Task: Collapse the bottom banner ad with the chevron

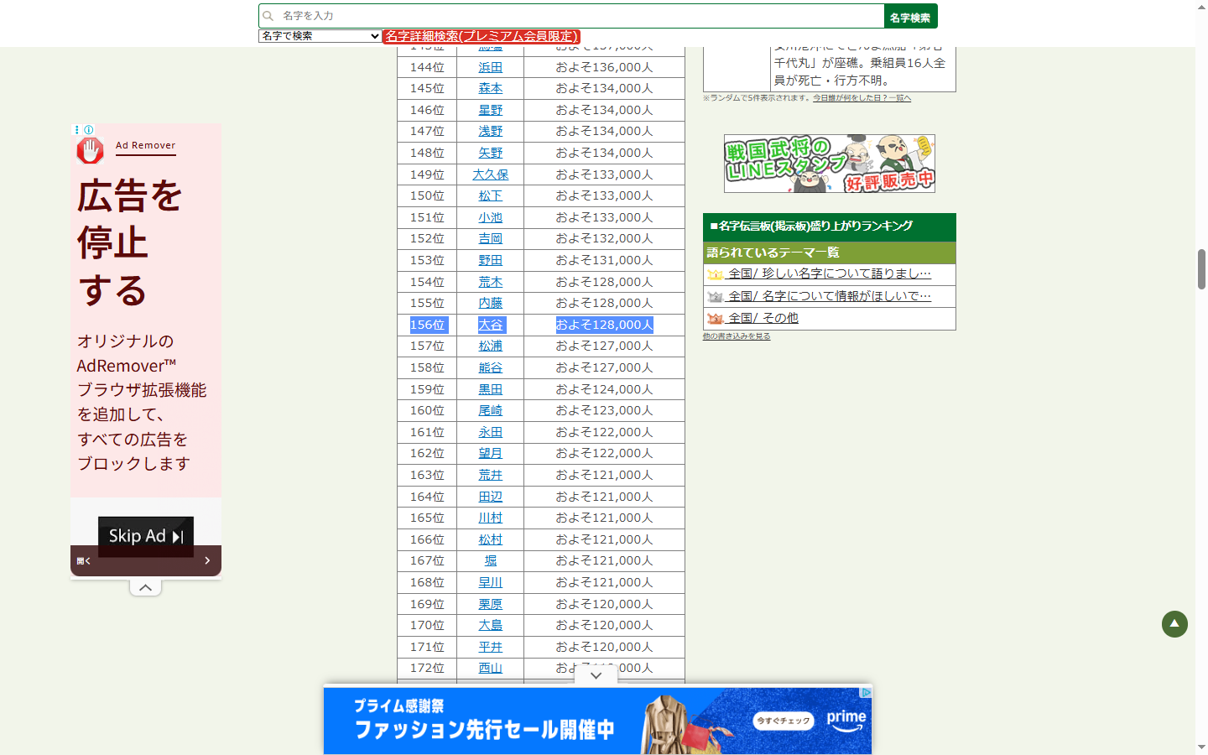Action: tap(596, 675)
